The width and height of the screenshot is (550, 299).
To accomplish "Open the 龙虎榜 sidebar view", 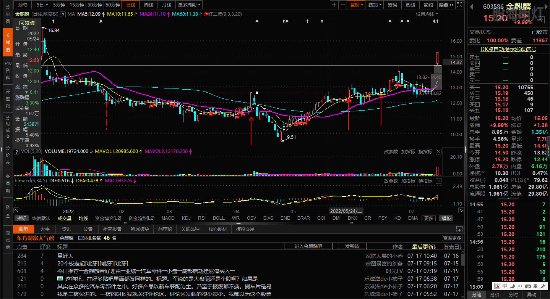I will pos(8,240).
